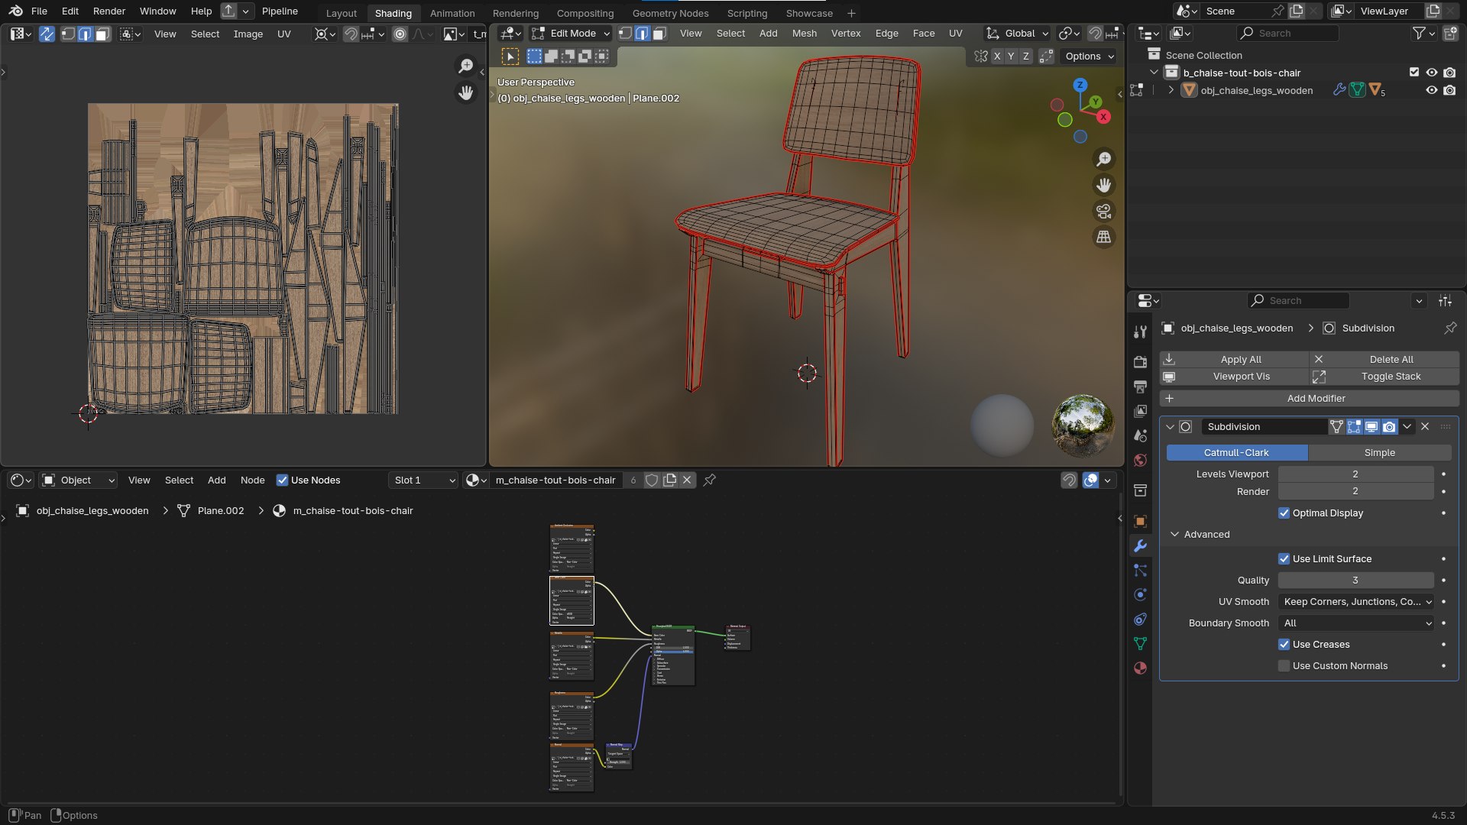The height and width of the screenshot is (825, 1467).
Task: Select face select mode in 3D viewport
Action: [x=659, y=34]
